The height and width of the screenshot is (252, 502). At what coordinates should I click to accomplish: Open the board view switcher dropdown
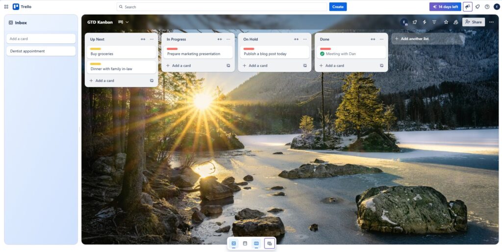click(123, 22)
